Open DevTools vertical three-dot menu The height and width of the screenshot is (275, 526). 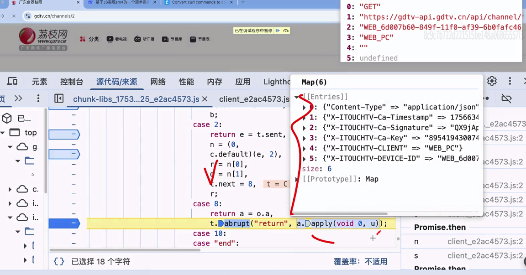point(510,81)
